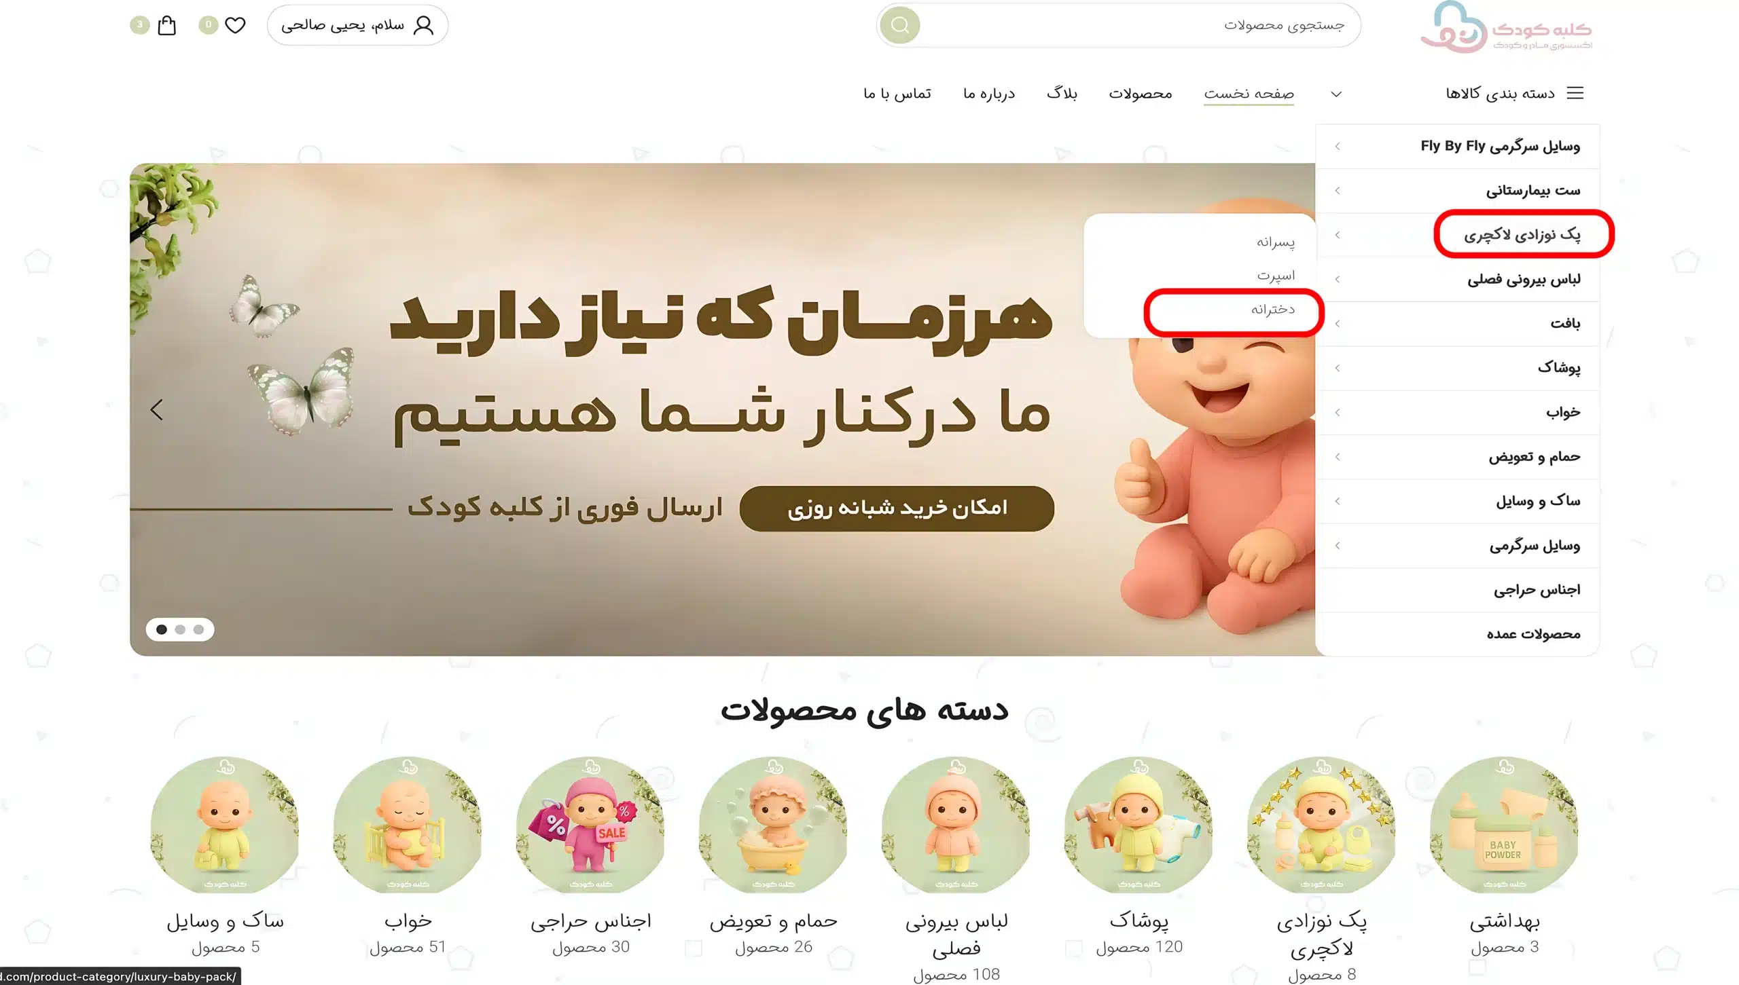Open the بهداشتی category thumbnail
This screenshot has height=985, width=1739.
pos(1504,825)
